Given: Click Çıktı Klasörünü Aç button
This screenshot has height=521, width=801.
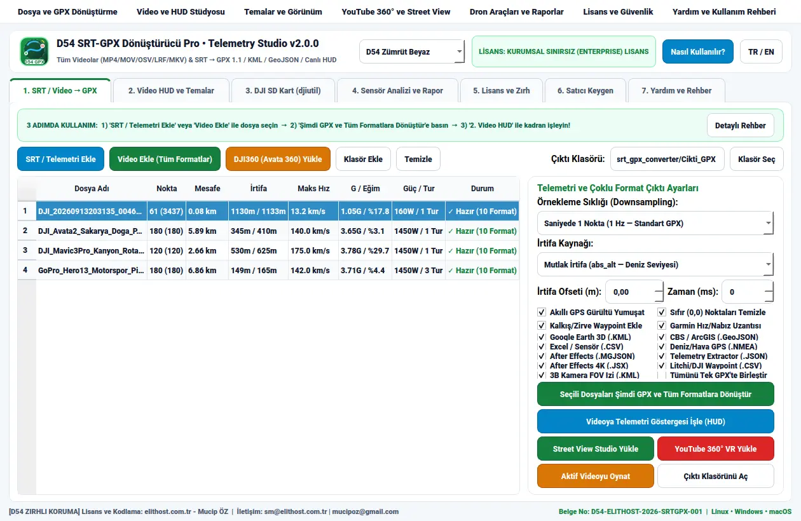Looking at the screenshot, I should (x=716, y=476).
